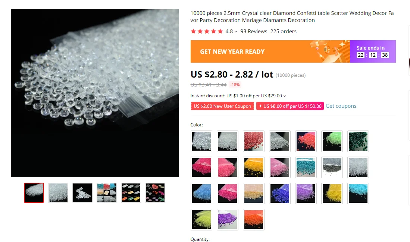This screenshot has width=410, height=242.
Task: Open the thumbnail showing the multicolor bag collage
Action: [107, 193]
